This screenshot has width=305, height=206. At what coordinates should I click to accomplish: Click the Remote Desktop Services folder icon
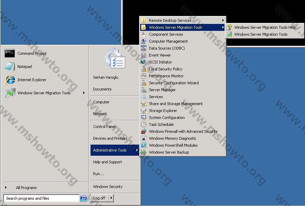pyautogui.click(x=144, y=20)
